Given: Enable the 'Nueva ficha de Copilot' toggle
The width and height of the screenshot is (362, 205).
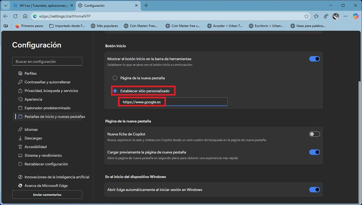Looking at the screenshot, I should pyautogui.click(x=314, y=134).
